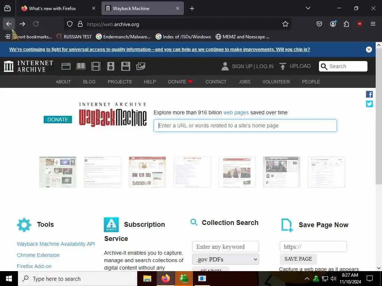Open the sixth archived site thumbnail
382x286 pixels.
click(x=282, y=172)
